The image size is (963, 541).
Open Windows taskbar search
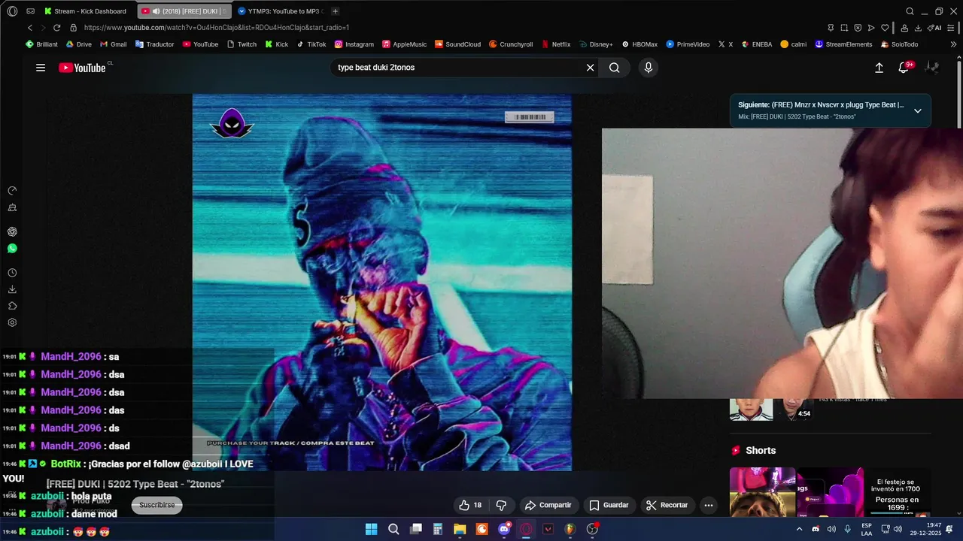(x=393, y=529)
